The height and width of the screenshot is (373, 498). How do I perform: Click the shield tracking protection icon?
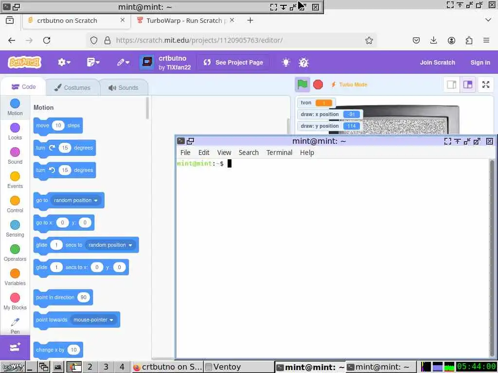tap(94, 40)
